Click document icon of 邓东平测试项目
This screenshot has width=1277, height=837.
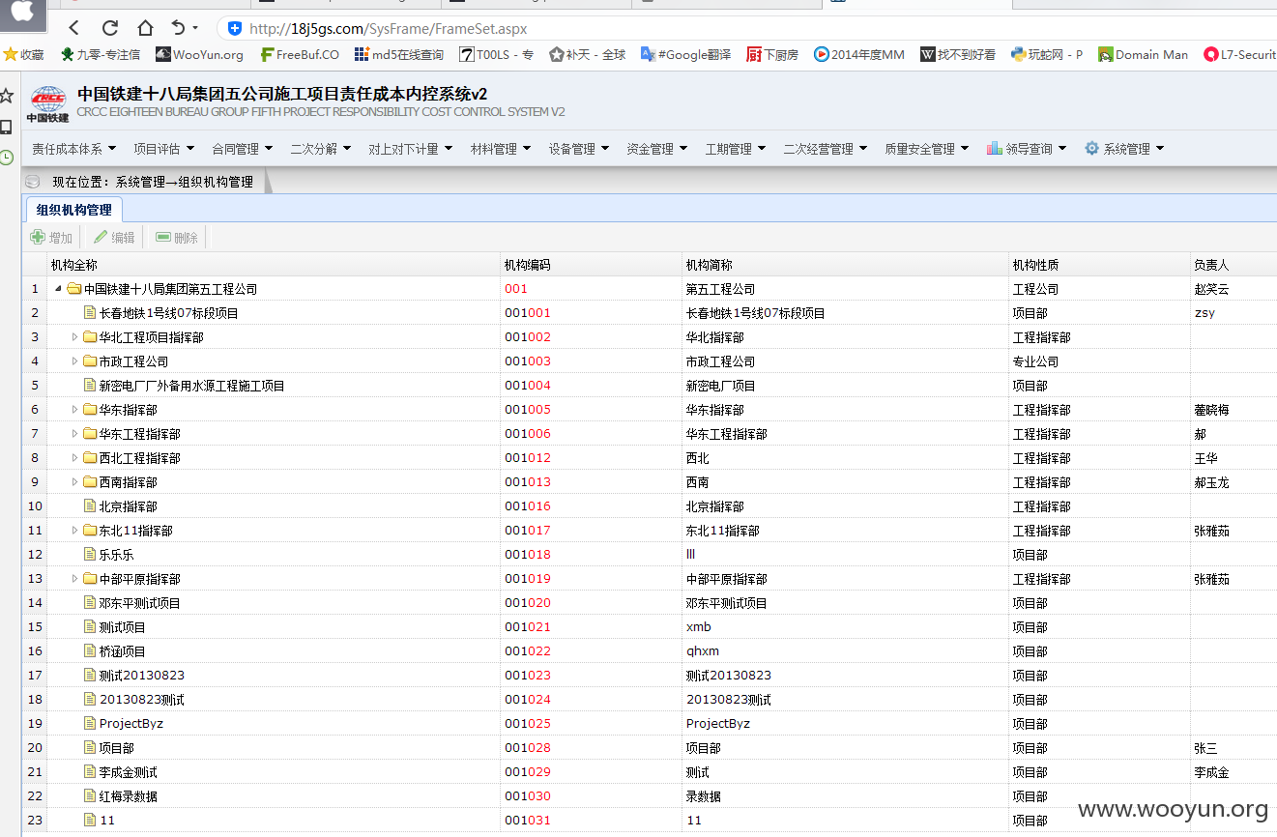click(90, 603)
